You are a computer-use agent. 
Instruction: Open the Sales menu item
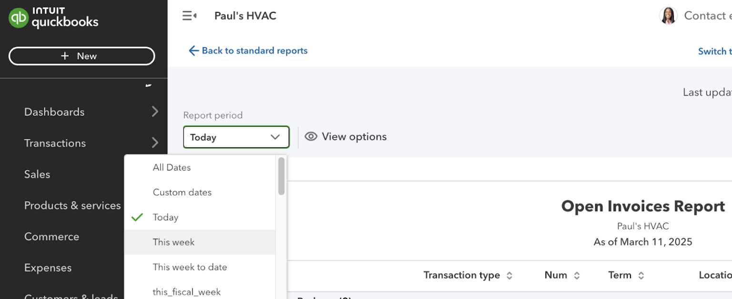[x=37, y=174]
